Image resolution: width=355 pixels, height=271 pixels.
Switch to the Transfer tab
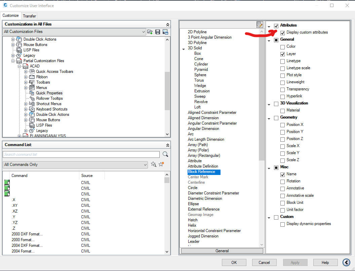point(29,15)
